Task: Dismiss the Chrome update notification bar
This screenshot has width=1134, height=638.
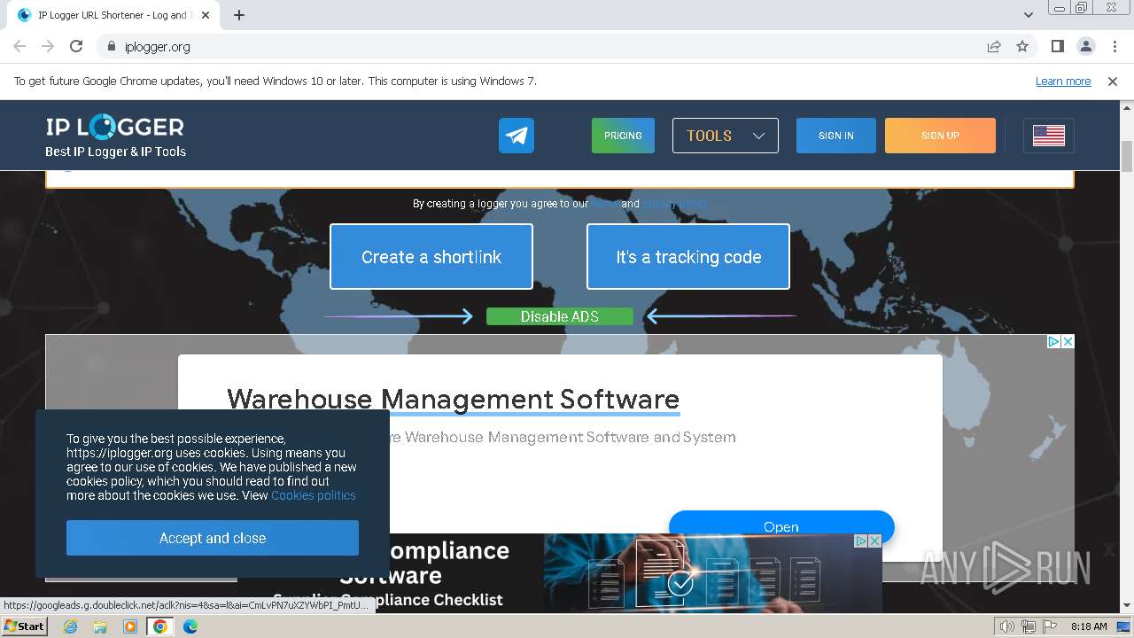Action: pyautogui.click(x=1113, y=82)
